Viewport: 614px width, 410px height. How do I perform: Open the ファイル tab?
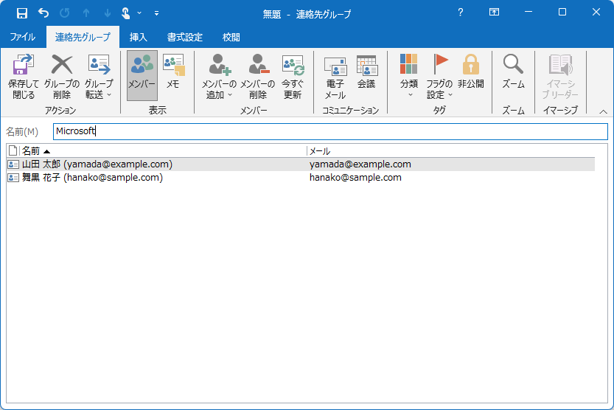tap(22, 37)
